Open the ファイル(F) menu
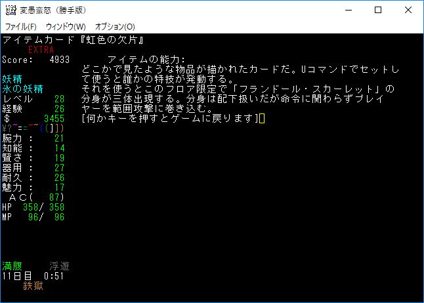The width and height of the screenshot is (424, 303). point(20,26)
